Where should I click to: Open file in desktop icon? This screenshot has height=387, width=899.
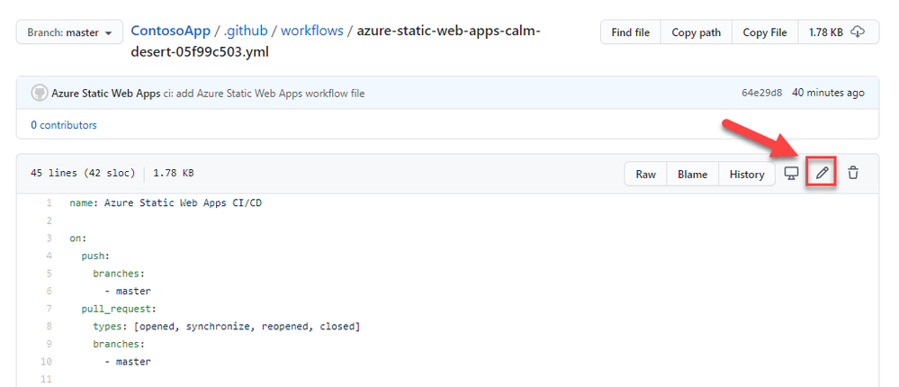(791, 173)
